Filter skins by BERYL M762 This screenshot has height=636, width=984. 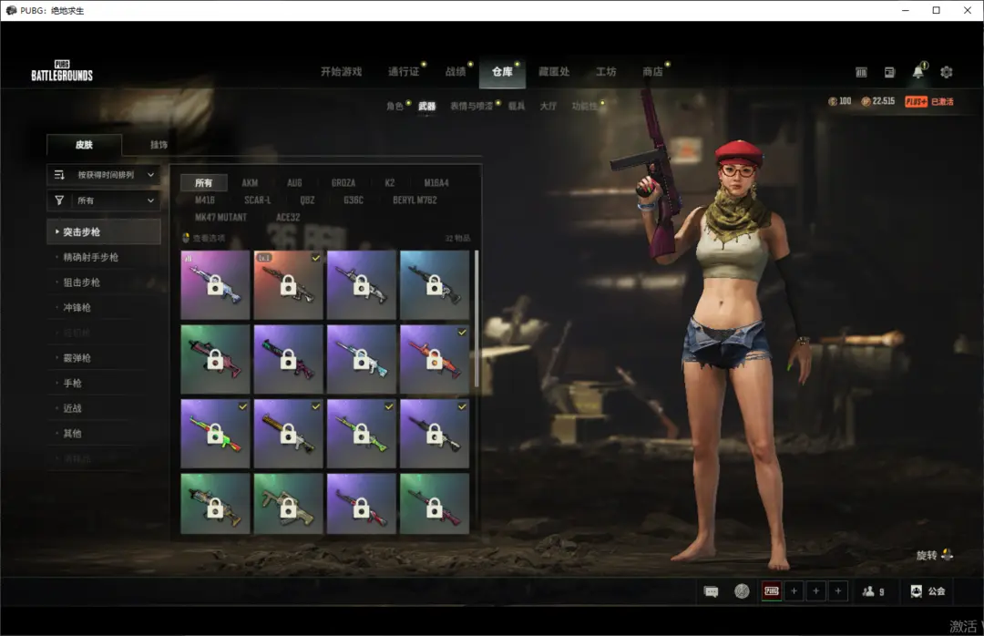tap(415, 200)
